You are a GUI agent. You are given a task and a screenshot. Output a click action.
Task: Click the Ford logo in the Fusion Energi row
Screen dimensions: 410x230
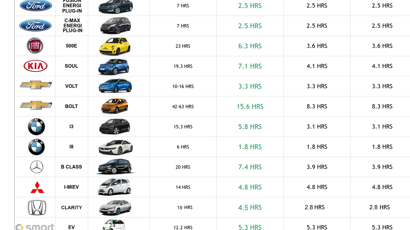36,5
